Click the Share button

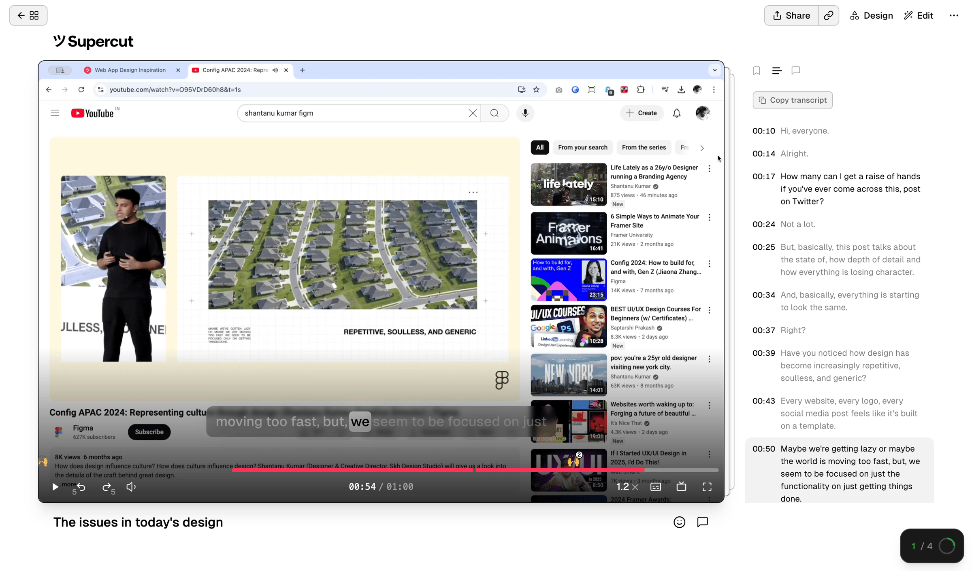pyautogui.click(x=791, y=15)
